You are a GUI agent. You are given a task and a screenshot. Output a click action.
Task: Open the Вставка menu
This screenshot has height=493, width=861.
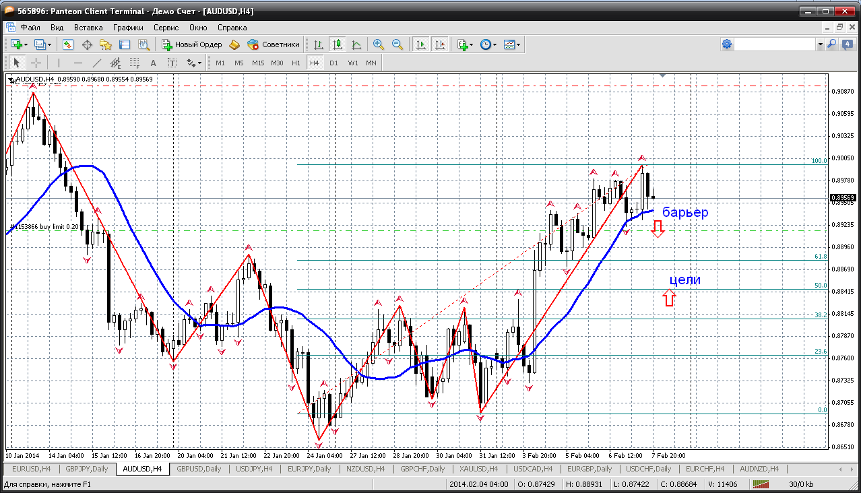88,28
